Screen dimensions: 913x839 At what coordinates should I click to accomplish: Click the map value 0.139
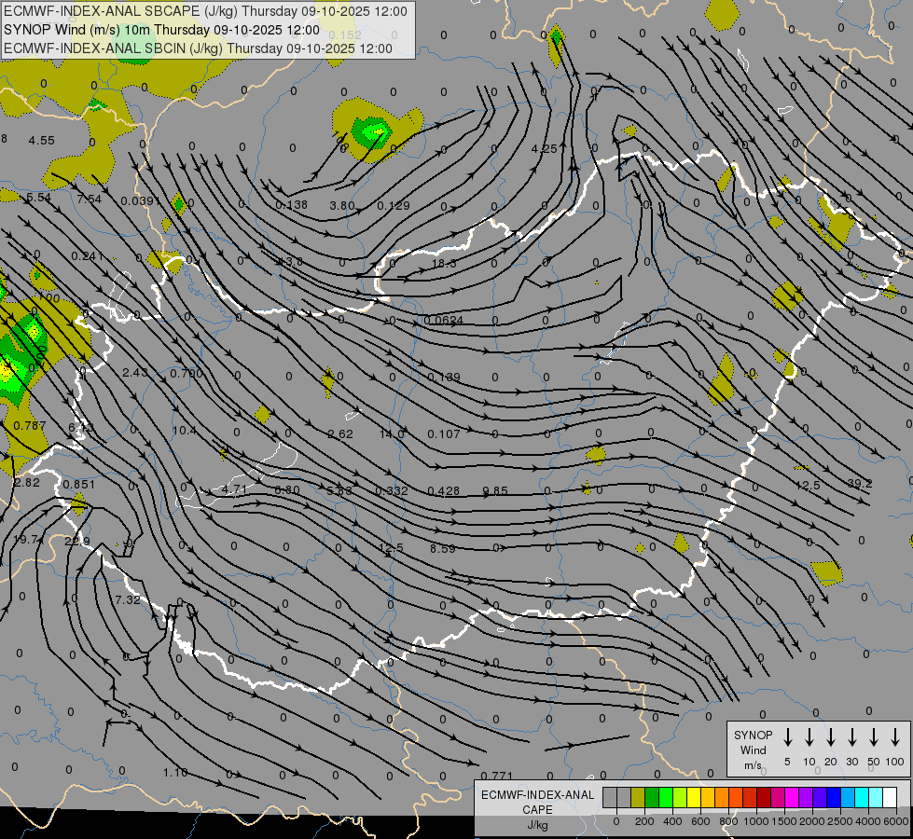444,377
